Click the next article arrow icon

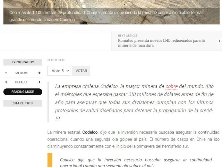(x=219, y=41)
